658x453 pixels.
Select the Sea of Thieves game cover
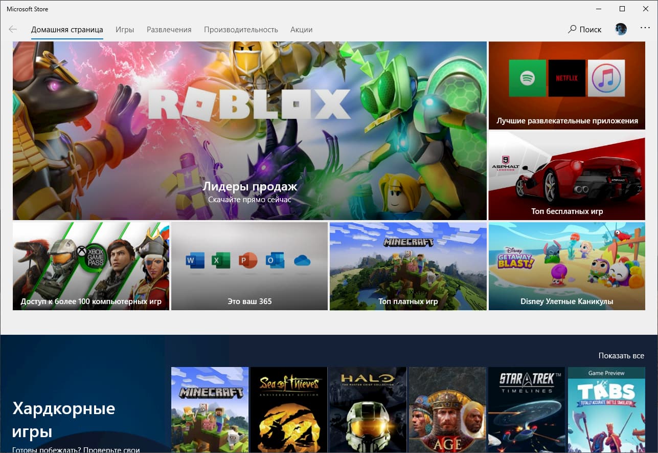[289, 409]
